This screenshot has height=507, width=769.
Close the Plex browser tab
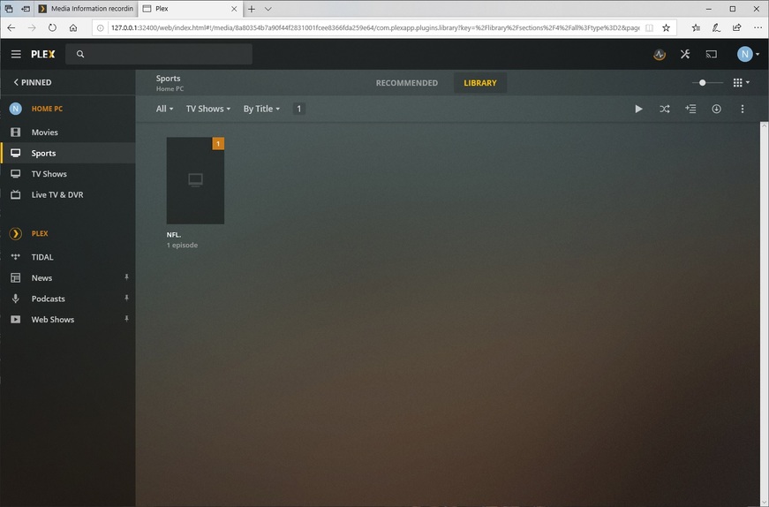(x=234, y=9)
